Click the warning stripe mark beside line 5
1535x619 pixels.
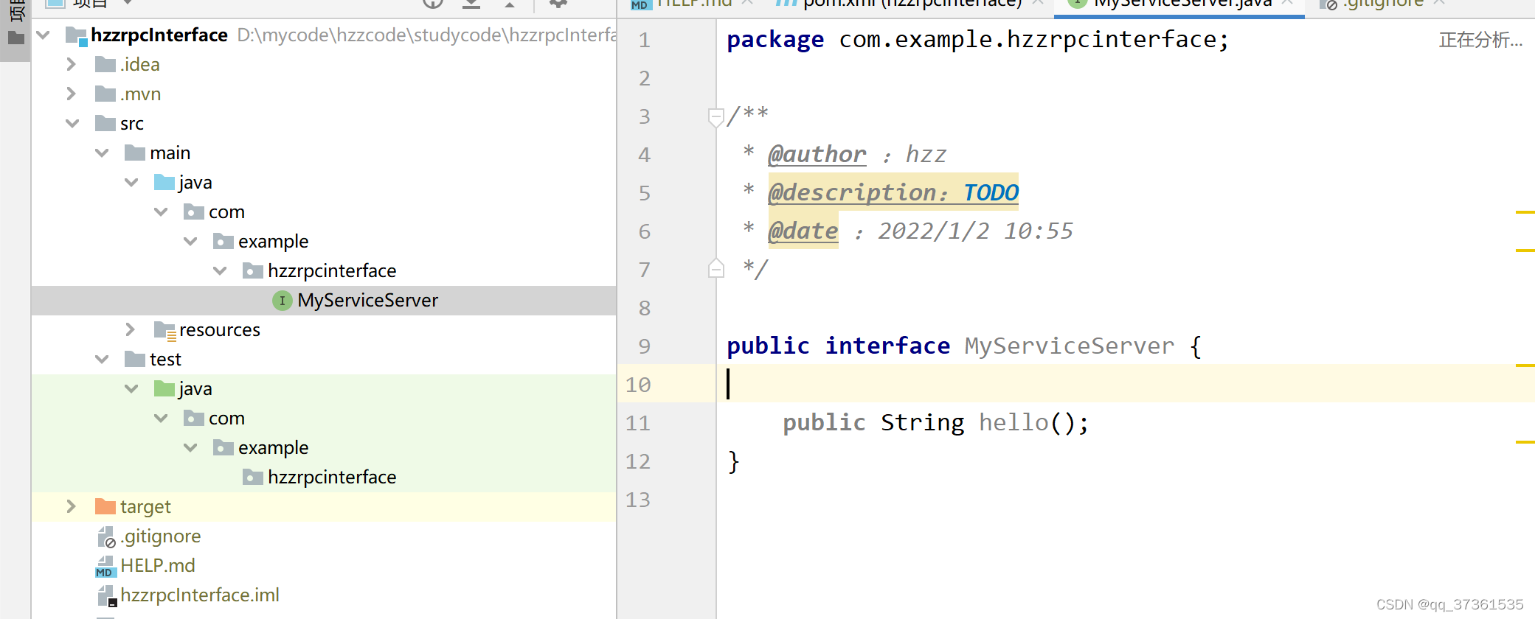pyautogui.click(x=1525, y=212)
